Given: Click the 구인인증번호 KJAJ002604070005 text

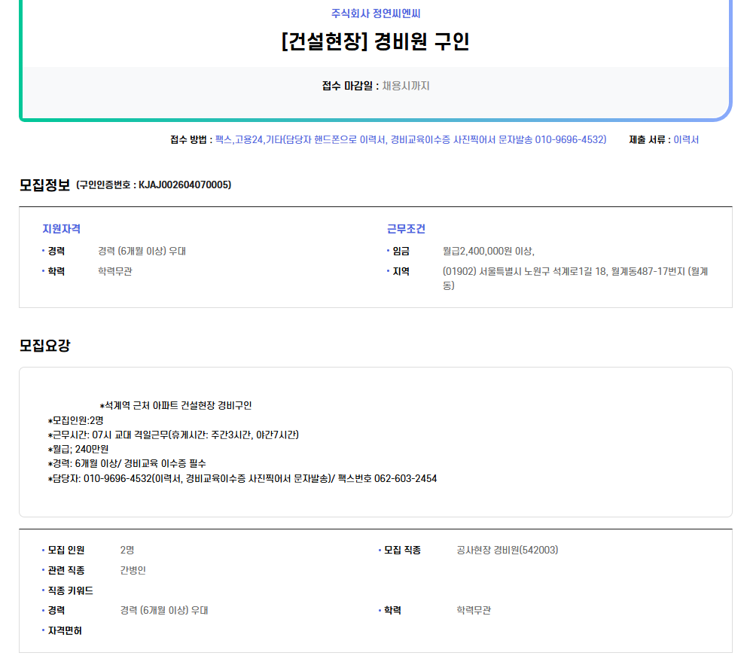Looking at the screenshot, I should [154, 185].
